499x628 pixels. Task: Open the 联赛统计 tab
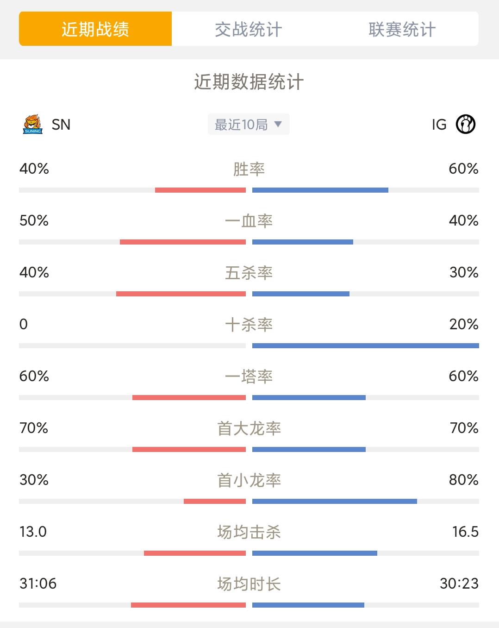click(x=402, y=29)
